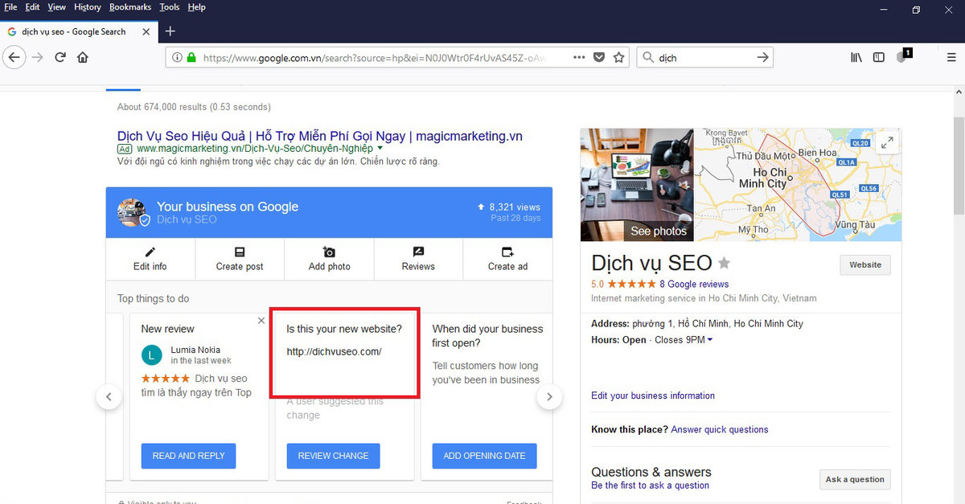965x504 pixels.
Task: Close the dịch vụ seo Google Search tab
Action: click(x=146, y=31)
